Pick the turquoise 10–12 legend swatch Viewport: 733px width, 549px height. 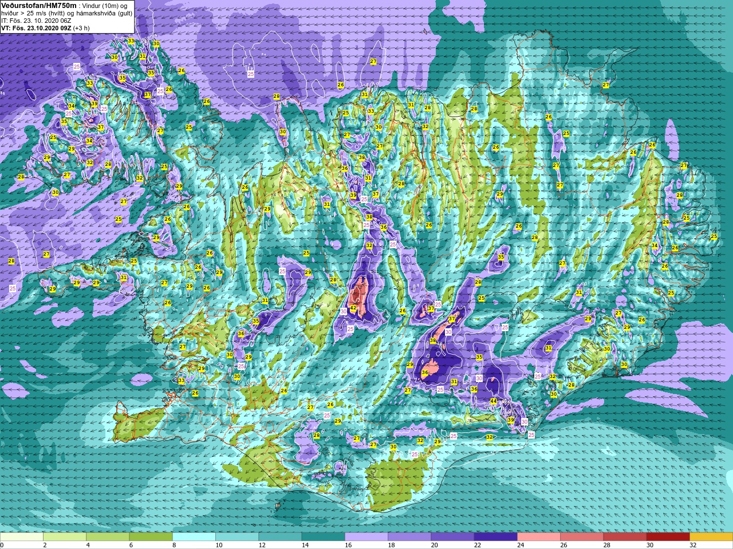[x=237, y=537]
